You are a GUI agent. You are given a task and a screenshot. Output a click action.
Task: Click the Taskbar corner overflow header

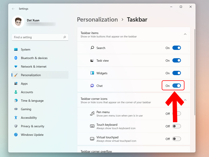pos(134,149)
